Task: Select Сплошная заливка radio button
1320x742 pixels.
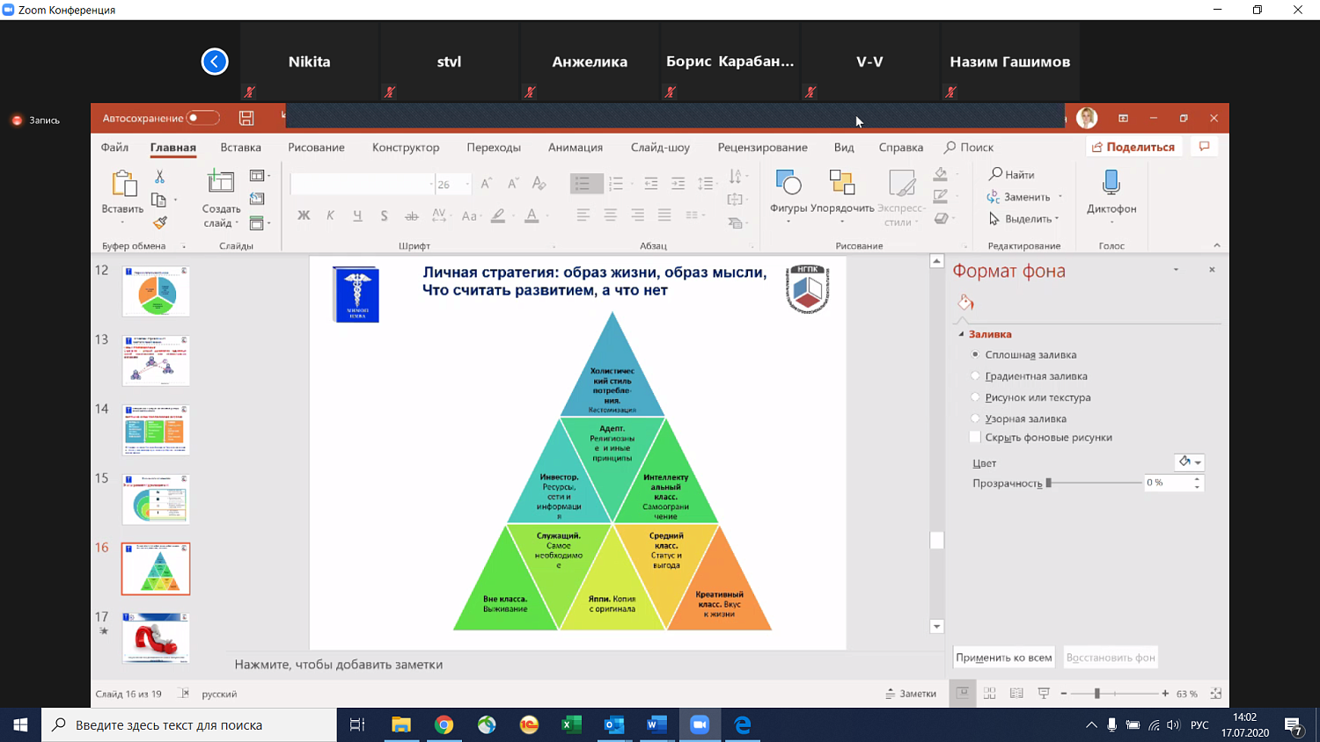Action: 975,354
